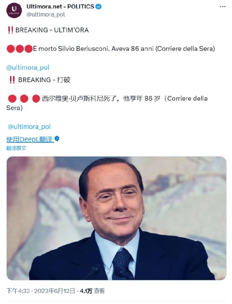Click the red circles before 西尔维奥·贝卢斯科尼
232x304 pixels.
[24, 98]
